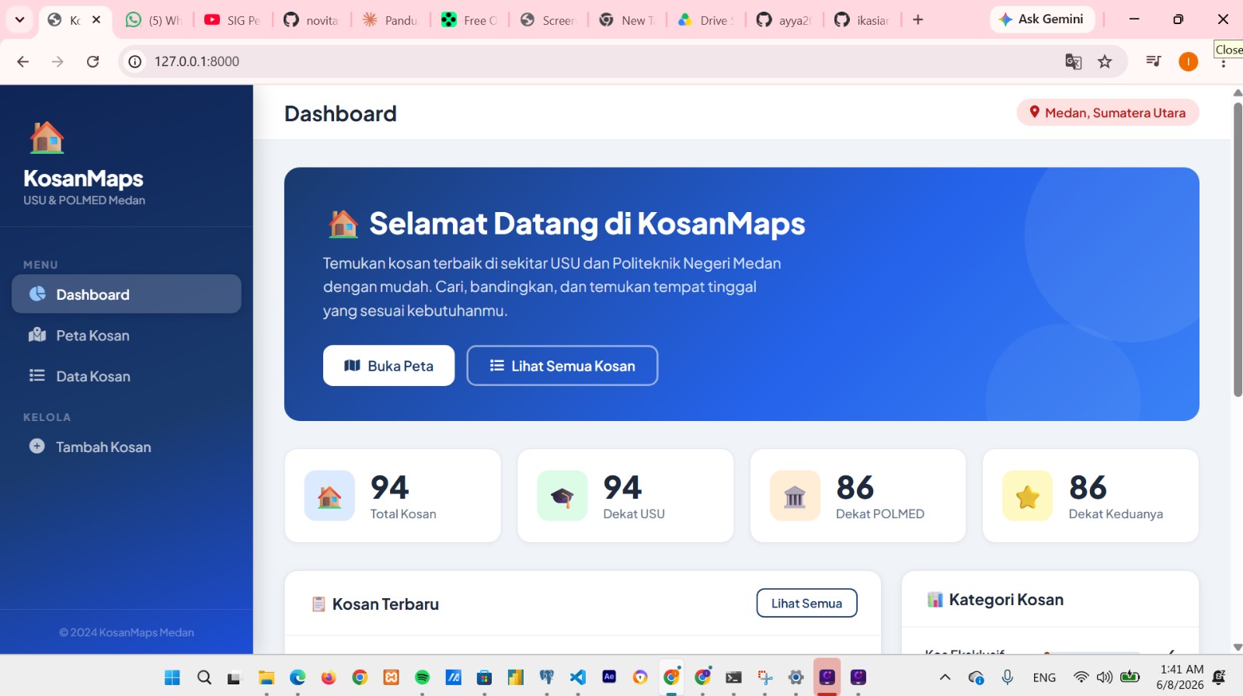Image resolution: width=1243 pixels, height=696 pixels.
Task: Switch to the YouTube SIG tab
Action: [232, 20]
